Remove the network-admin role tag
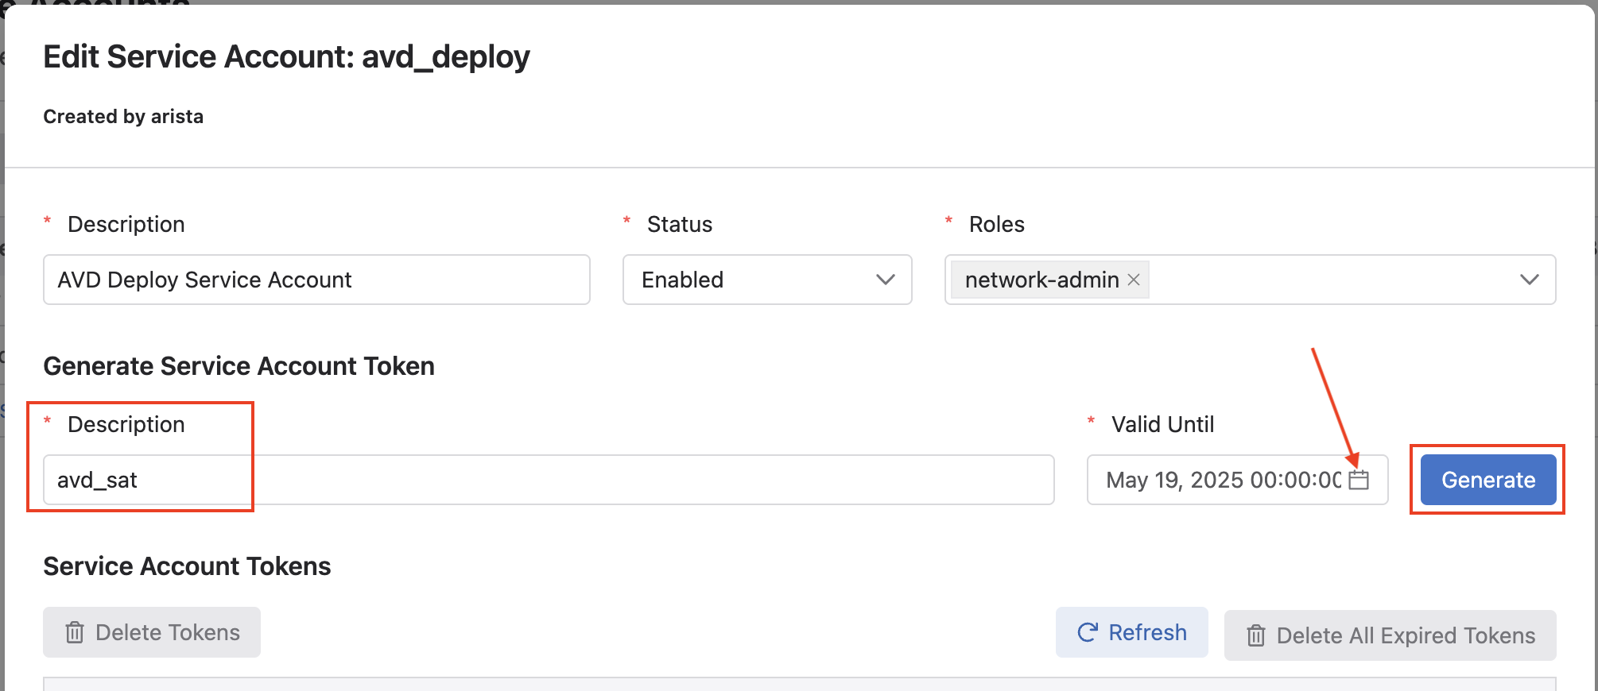The height and width of the screenshot is (691, 1598). tap(1134, 280)
